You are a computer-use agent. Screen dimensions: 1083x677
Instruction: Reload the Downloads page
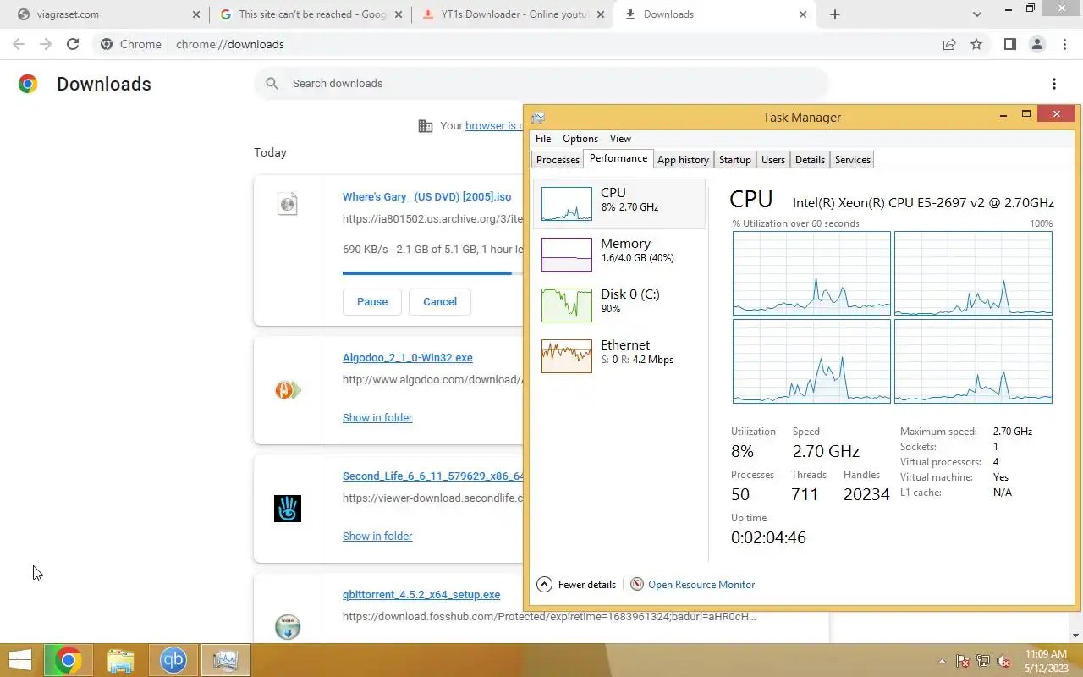73,44
